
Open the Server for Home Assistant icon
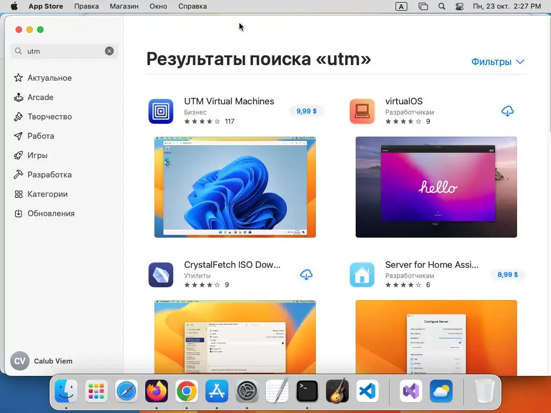(362, 275)
